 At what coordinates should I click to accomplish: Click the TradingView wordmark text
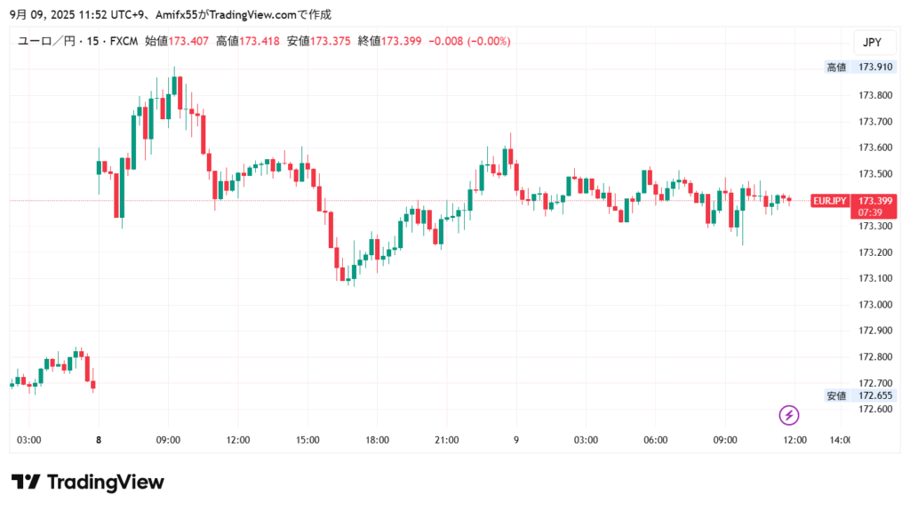click(105, 482)
